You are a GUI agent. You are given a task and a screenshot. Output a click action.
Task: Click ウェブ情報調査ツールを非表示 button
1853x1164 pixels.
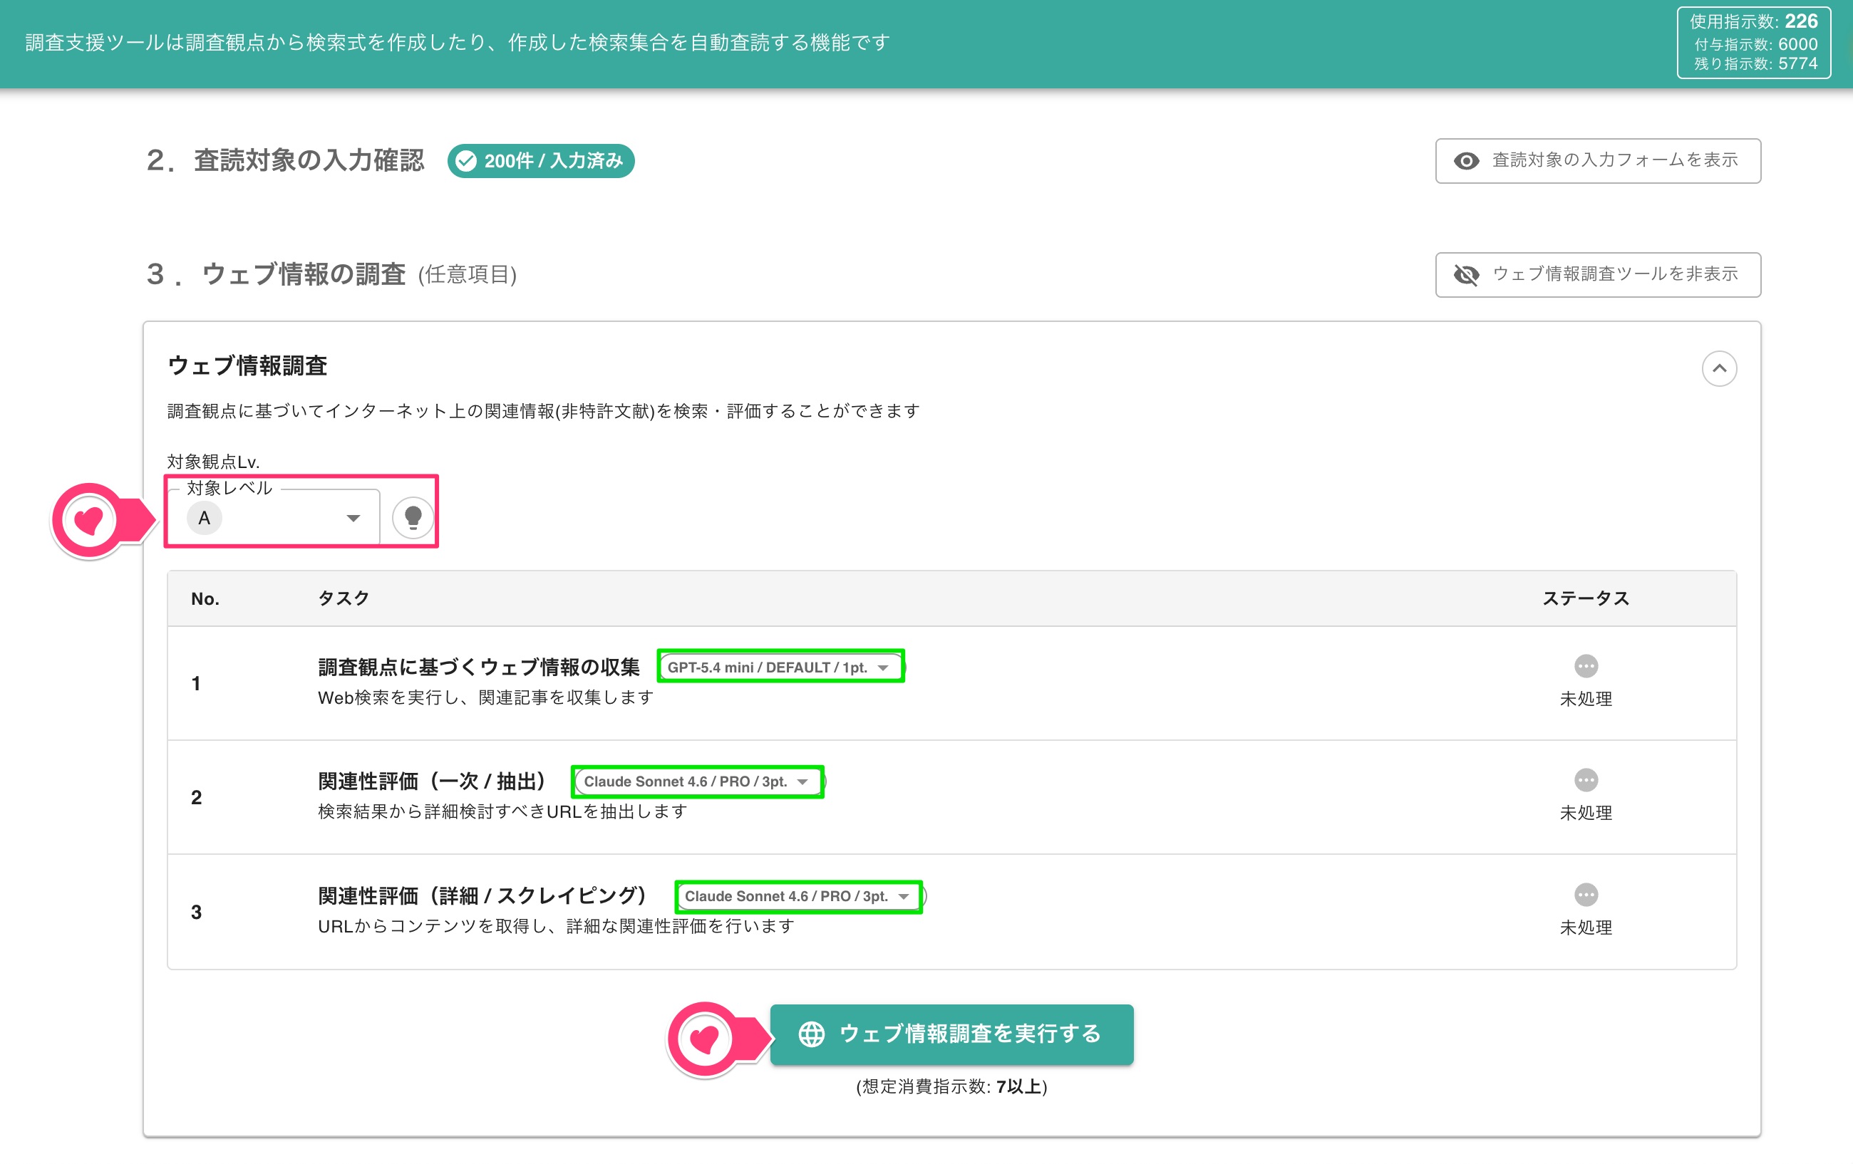[1598, 275]
